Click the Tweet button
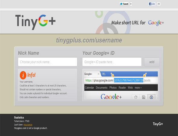Viewport: 178px width, 136px height. (x=124, y=4)
